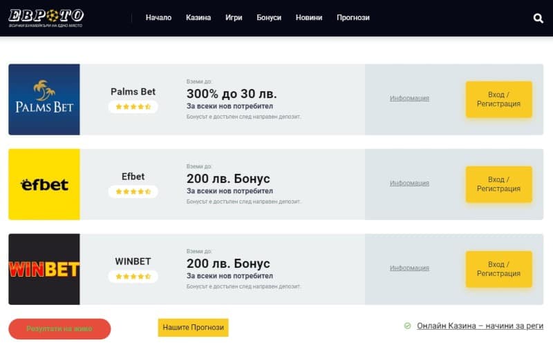This screenshot has height=345, width=553.
Task: Click WINBET star rating badge
Action: (x=133, y=277)
